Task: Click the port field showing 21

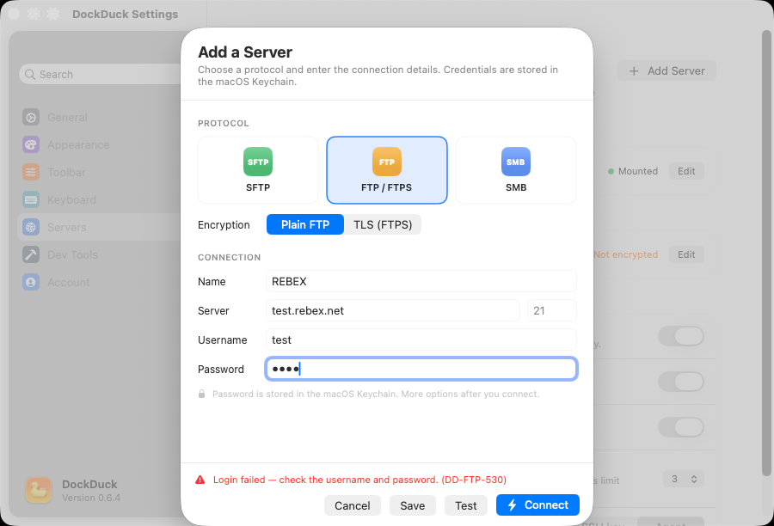Action: pyautogui.click(x=552, y=310)
